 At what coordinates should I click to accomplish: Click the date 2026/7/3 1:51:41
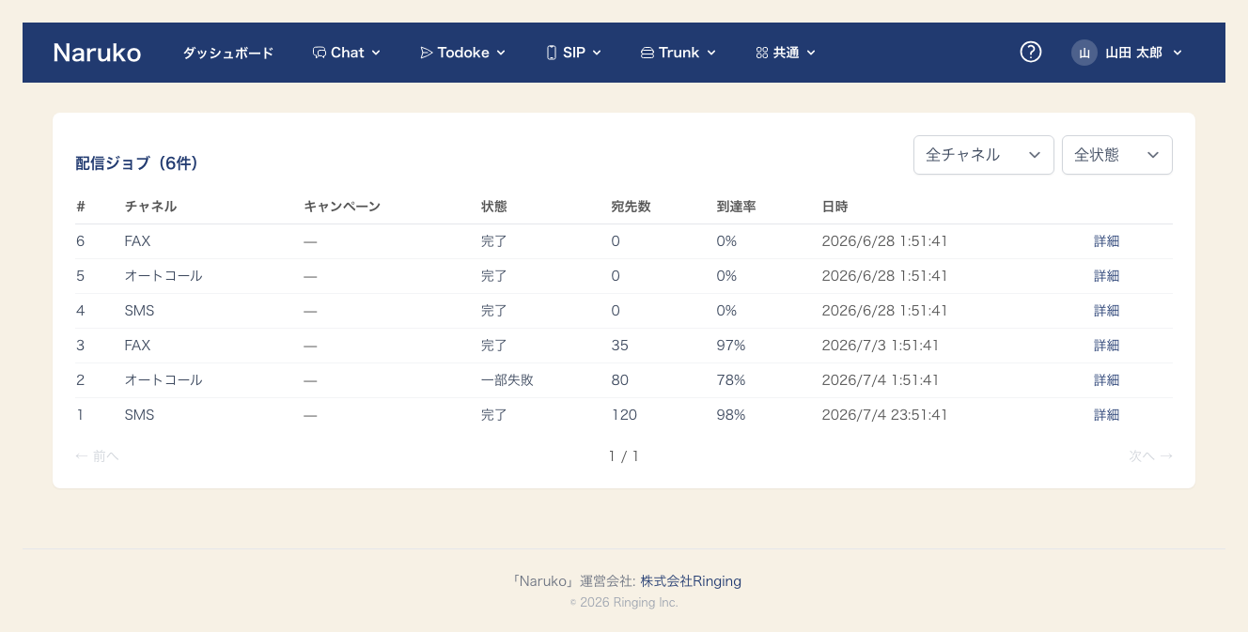click(x=881, y=346)
